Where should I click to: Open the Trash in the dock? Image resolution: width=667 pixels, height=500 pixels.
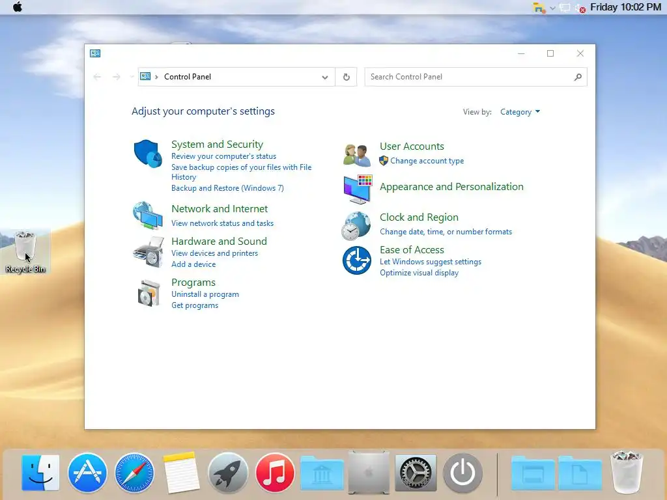[627, 473]
